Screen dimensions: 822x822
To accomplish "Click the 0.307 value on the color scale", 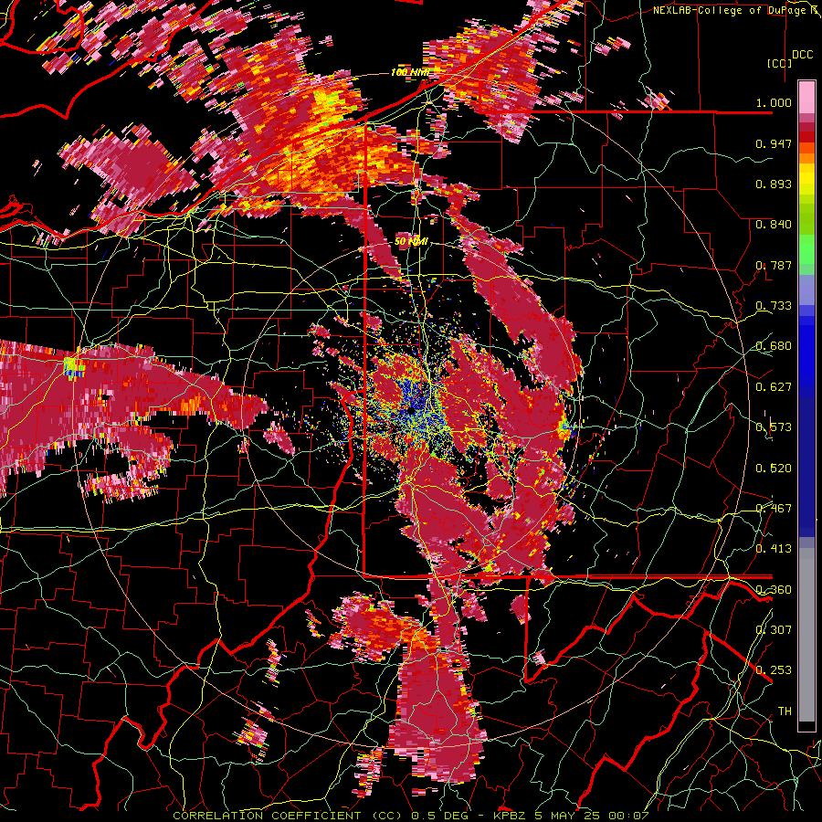I will 774,630.
